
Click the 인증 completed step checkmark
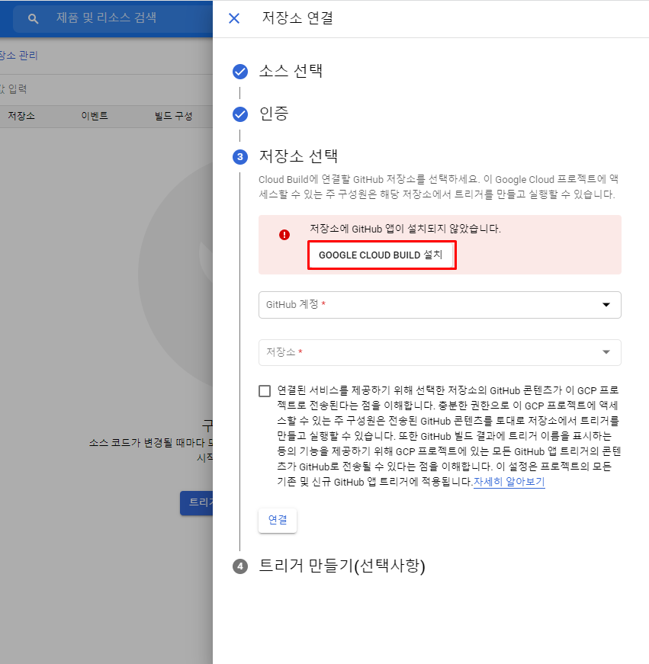point(240,114)
